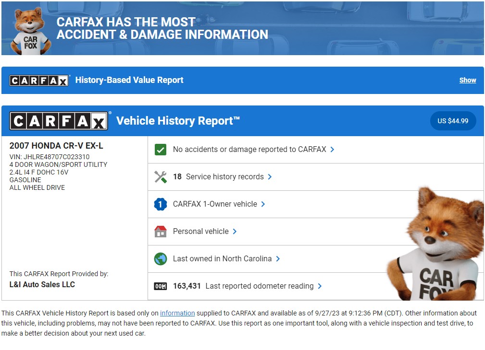Click the house Personal vehicle icon
This screenshot has height=350, width=485.
tap(160, 232)
